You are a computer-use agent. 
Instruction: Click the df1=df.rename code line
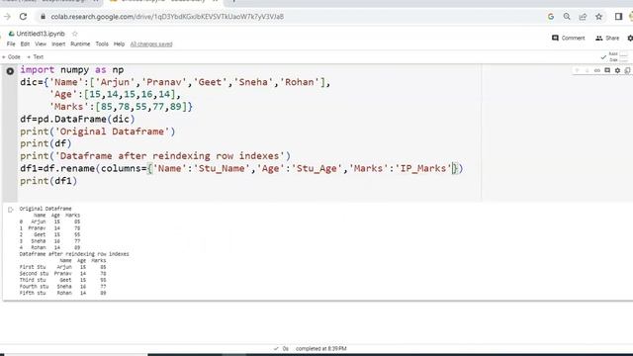coord(241,168)
